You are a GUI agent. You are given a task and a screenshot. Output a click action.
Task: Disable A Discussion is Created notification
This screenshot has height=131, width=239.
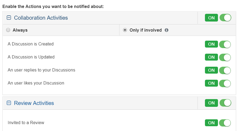218,44
